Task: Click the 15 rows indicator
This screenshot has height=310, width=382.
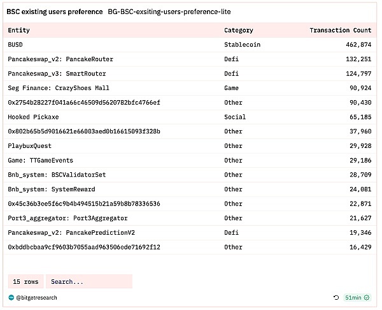Action: (x=25, y=281)
